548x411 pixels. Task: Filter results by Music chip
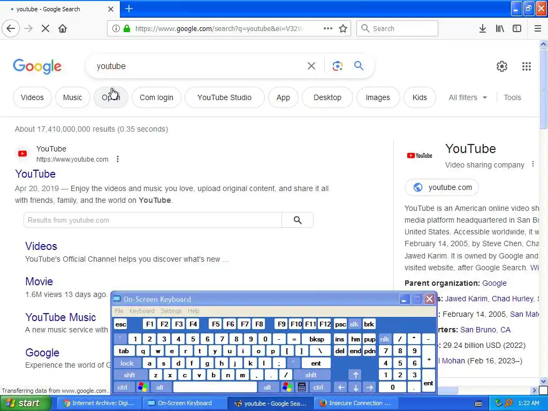(72, 97)
